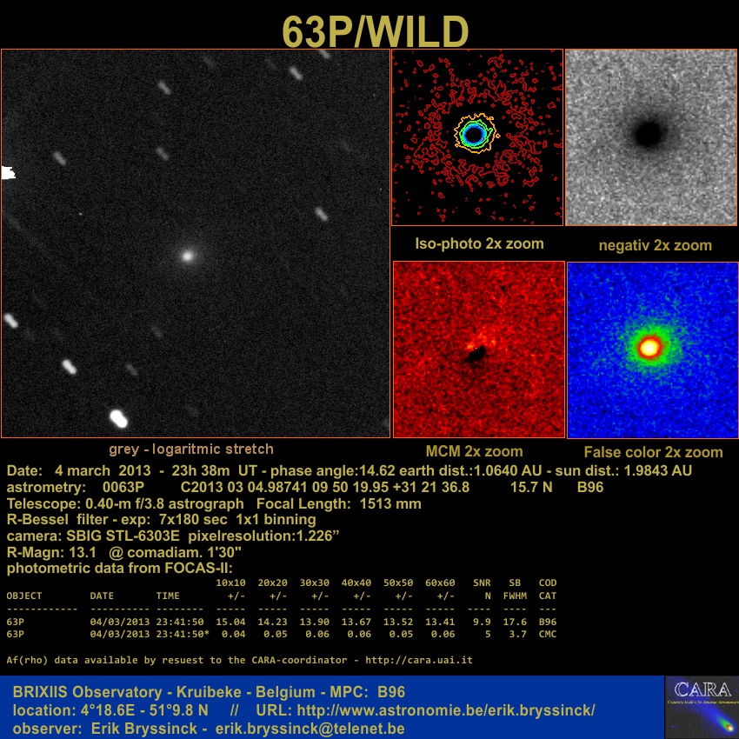This screenshot has height=739, width=739.
Task: Click the erik.bryssinck@telenet.be email address
Action: point(310,728)
